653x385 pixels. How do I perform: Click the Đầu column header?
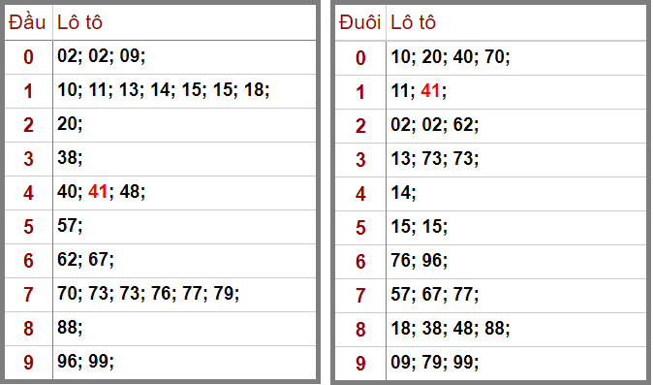click(27, 22)
